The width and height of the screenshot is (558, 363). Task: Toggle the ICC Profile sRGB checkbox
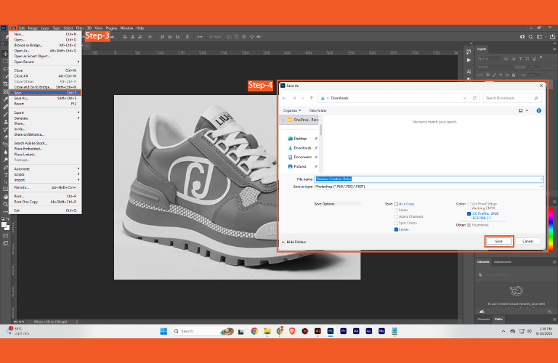point(469,213)
